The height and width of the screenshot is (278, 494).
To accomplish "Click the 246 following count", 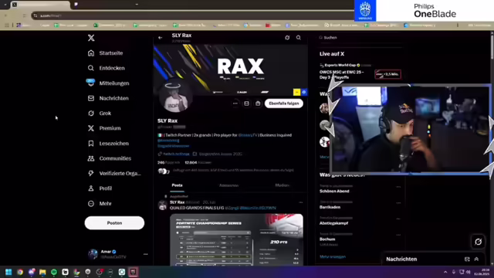I will 168,162.
